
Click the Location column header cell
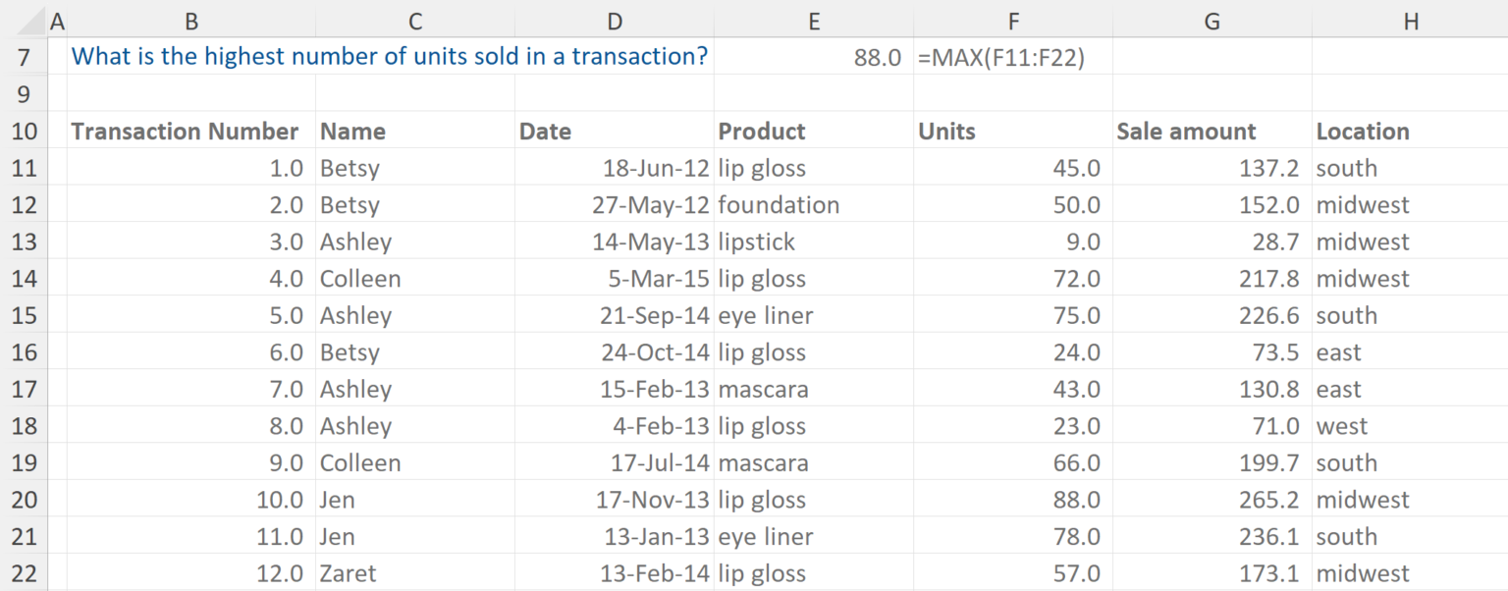(x=1411, y=131)
